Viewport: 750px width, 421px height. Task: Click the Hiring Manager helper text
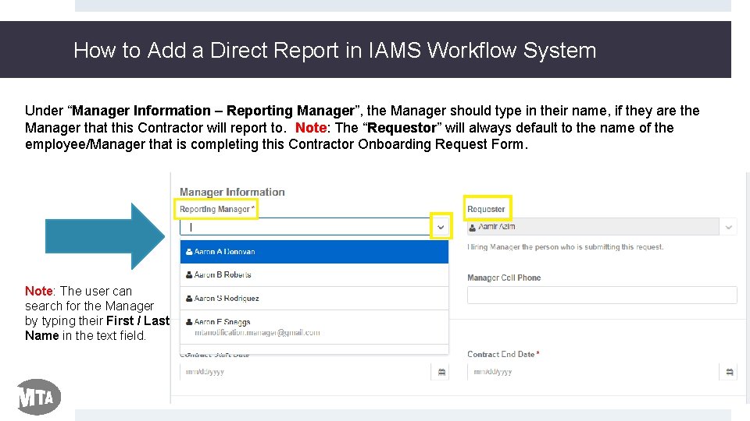click(566, 247)
